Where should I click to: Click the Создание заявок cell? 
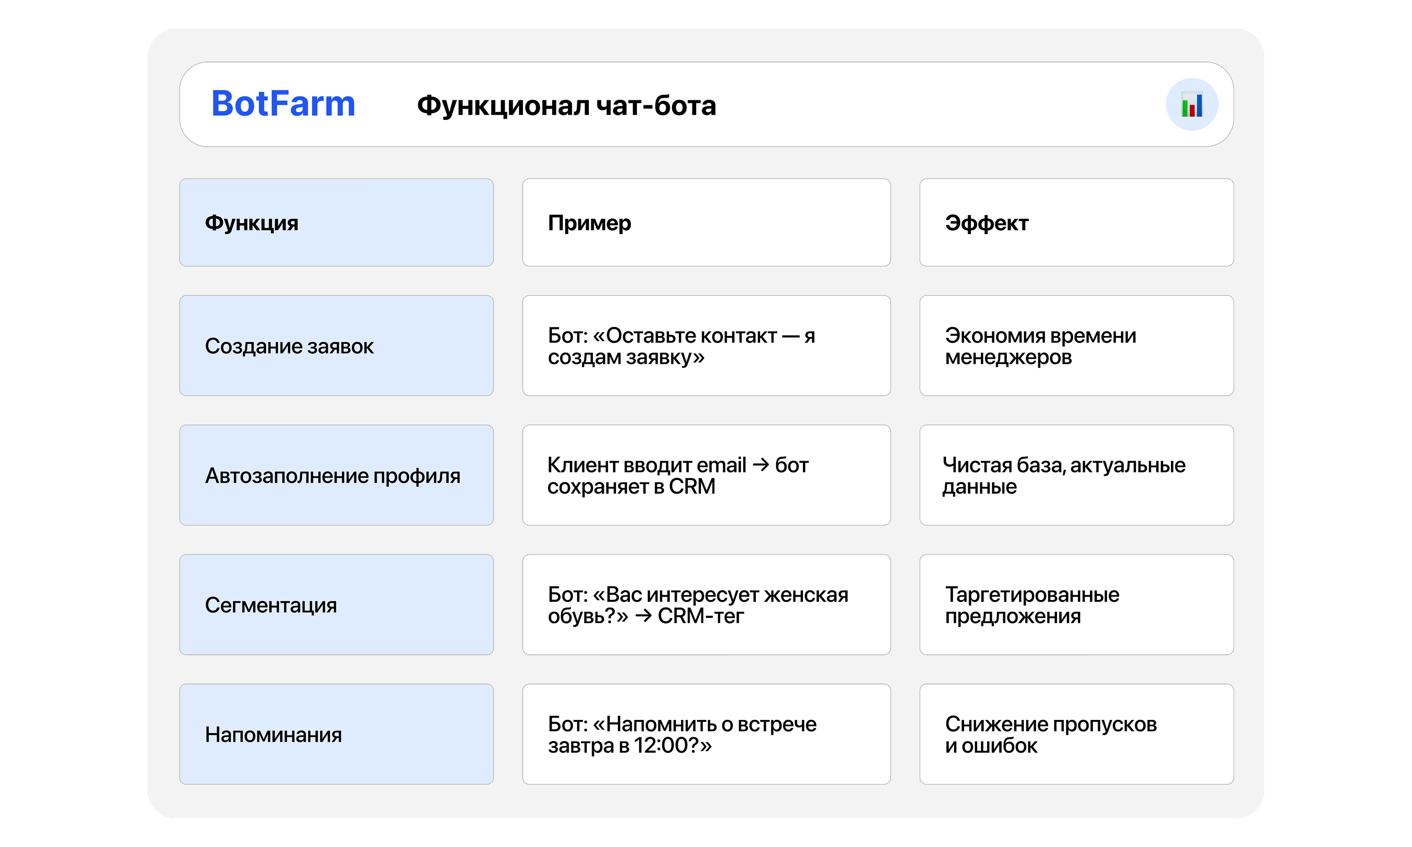point(336,346)
